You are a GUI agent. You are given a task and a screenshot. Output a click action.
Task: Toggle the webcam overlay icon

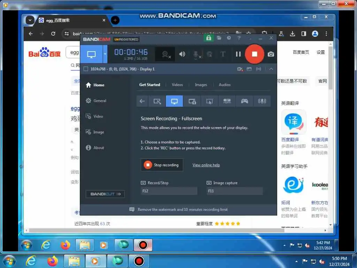166,54
